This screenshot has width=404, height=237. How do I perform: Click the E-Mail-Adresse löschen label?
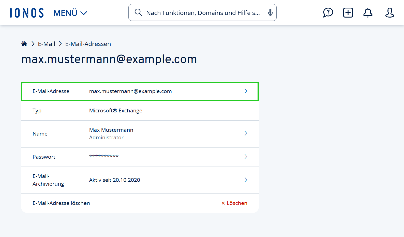(x=61, y=203)
